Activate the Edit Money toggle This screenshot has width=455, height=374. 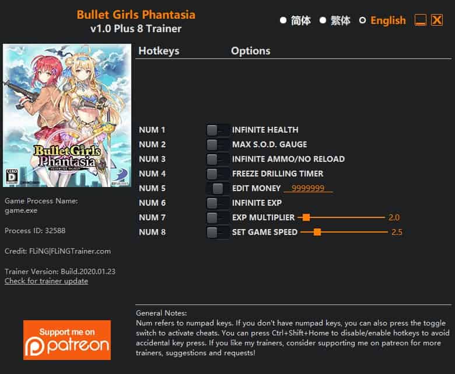(x=218, y=188)
